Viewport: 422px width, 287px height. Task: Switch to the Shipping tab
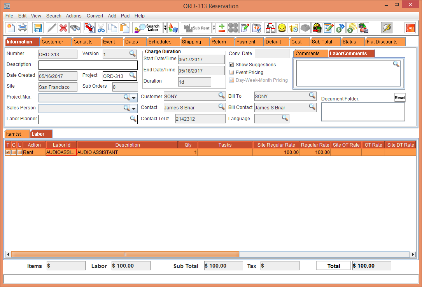click(x=191, y=42)
